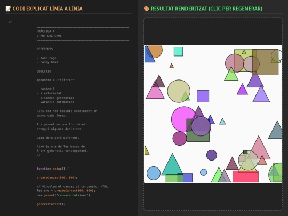This screenshot has width=288, height=216.
Task: Click the "- John Cage" line
Action: pos(46,58)
